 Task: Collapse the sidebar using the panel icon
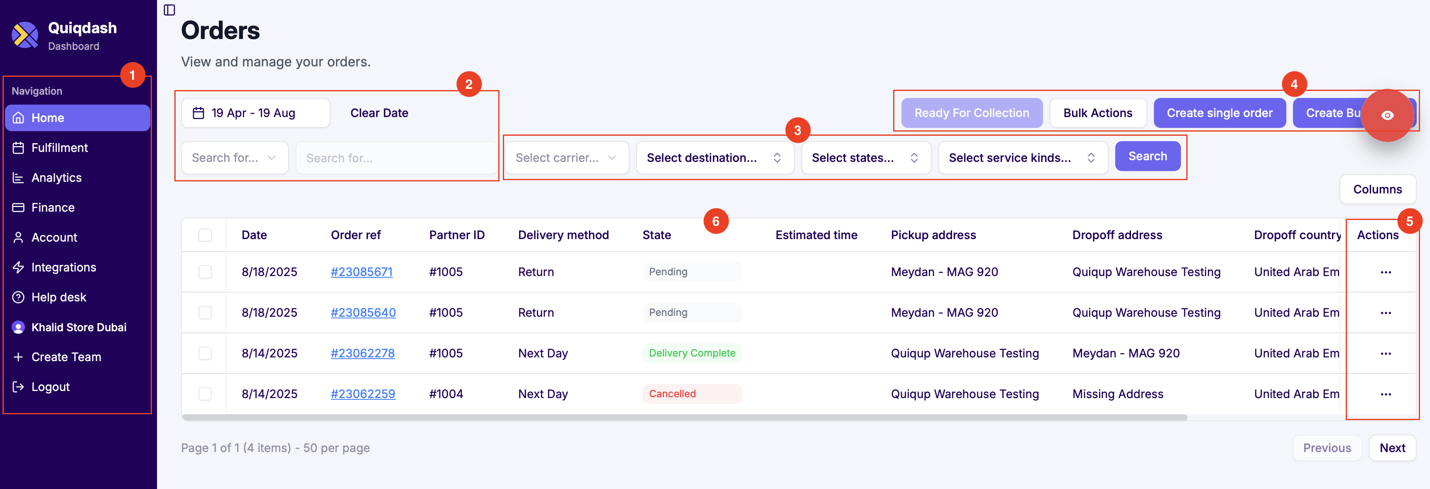pos(169,10)
